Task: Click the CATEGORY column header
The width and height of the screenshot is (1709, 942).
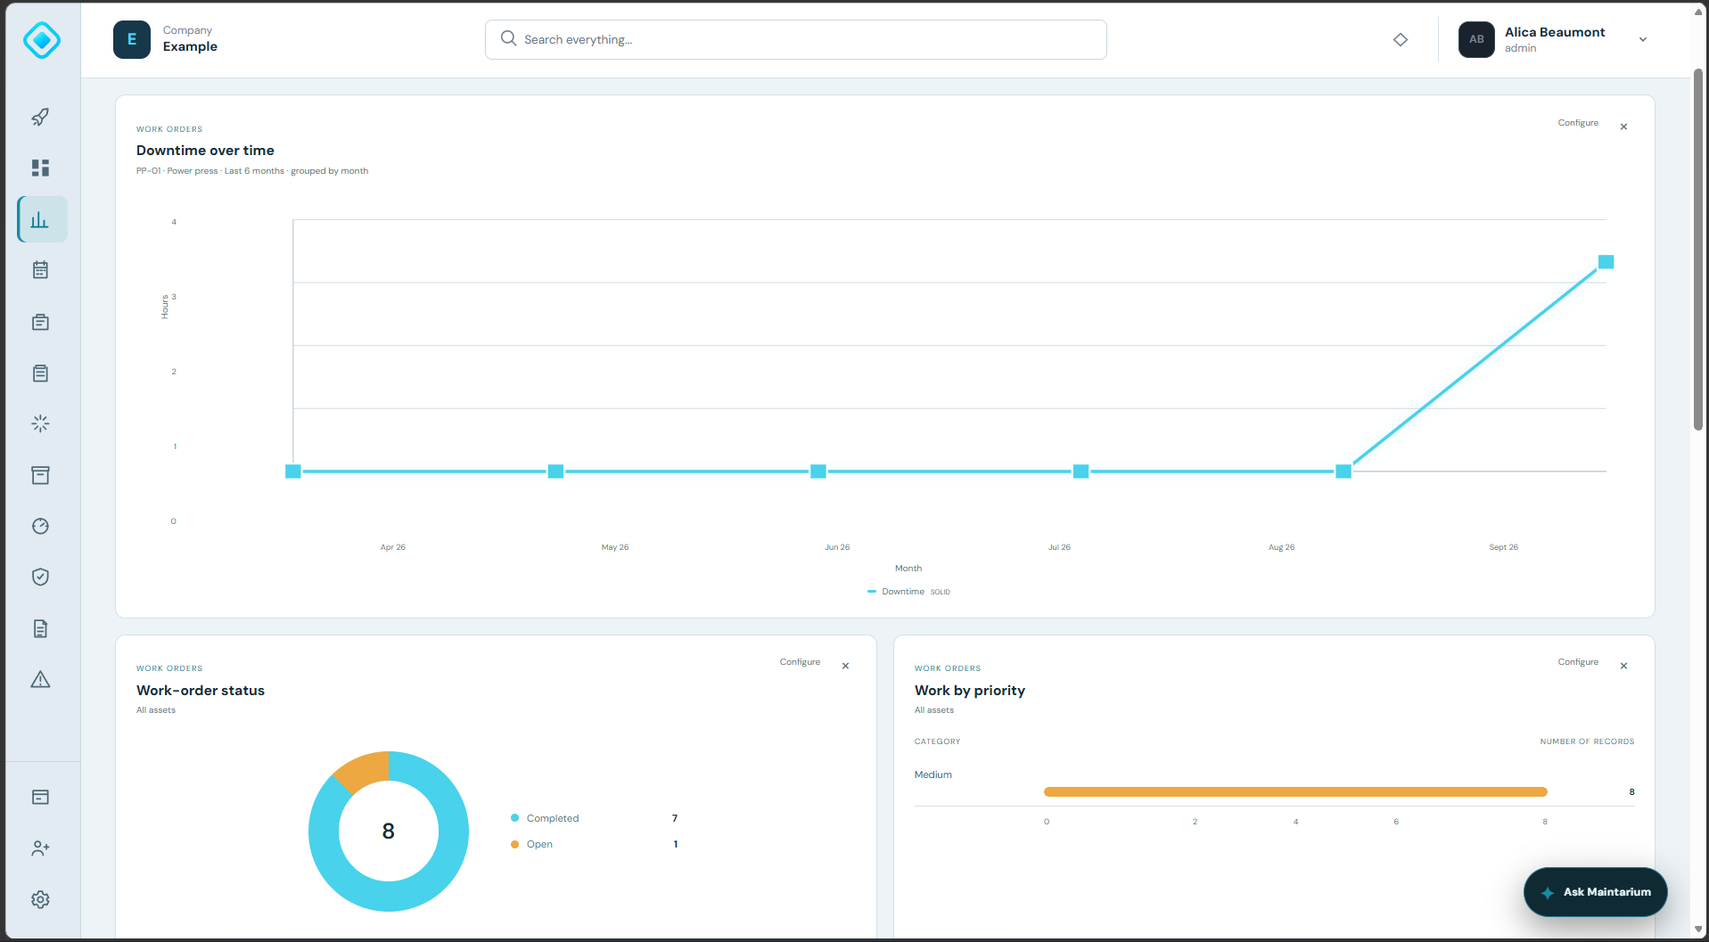Action: coord(937,741)
